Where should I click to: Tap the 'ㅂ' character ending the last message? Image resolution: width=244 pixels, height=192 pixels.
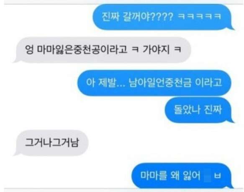pyautogui.click(x=218, y=176)
